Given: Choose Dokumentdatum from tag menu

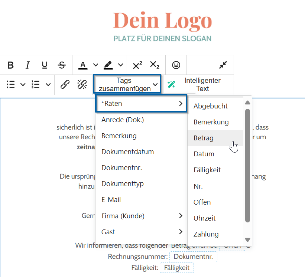Looking at the screenshot, I should pyautogui.click(x=127, y=152).
